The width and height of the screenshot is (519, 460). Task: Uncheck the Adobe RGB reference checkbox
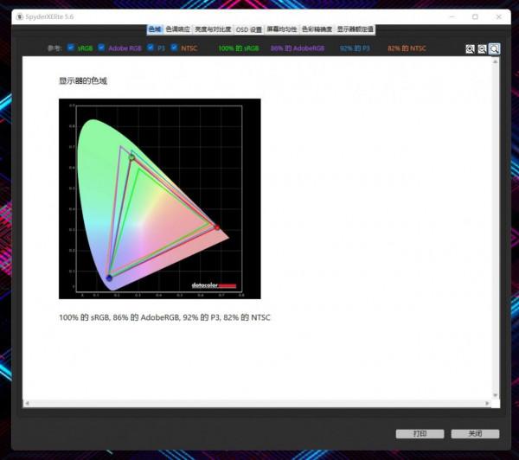pyautogui.click(x=101, y=48)
